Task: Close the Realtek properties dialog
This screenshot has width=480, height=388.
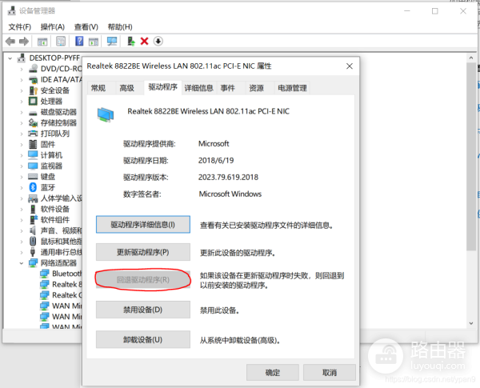Action: click(x=350, y=66)
